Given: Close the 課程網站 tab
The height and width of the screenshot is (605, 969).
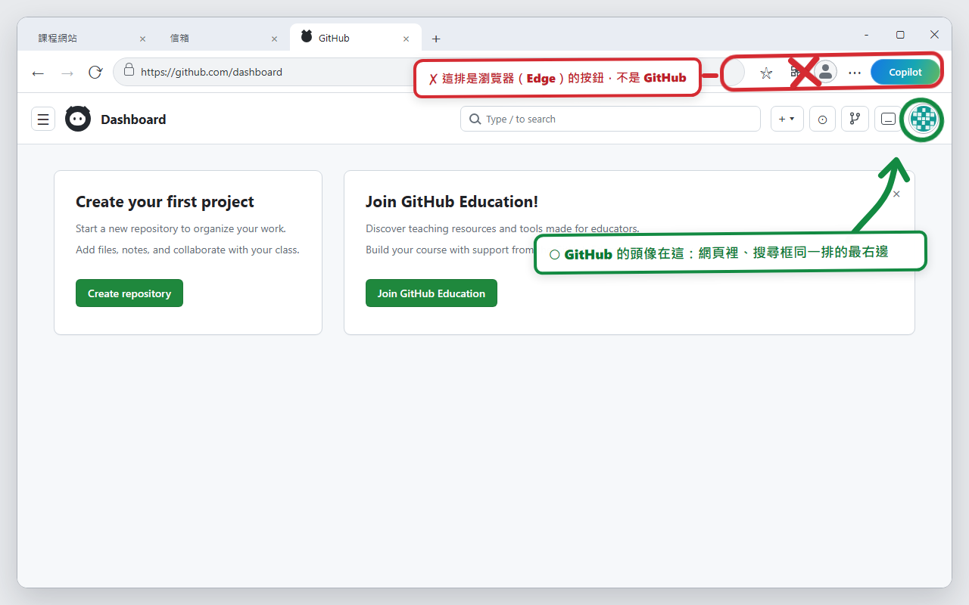Looking at the screenshot, I should [x=142, y=39].
